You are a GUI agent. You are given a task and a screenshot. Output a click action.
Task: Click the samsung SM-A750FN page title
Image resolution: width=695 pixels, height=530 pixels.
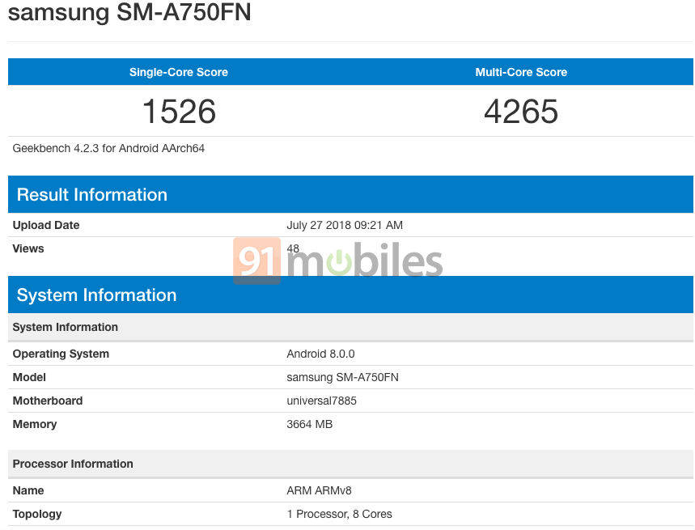(129, 14)
